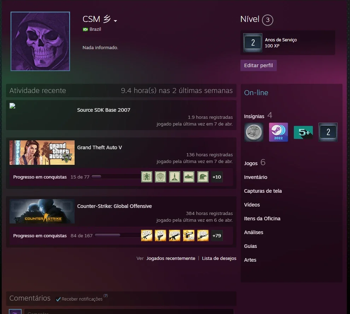Click the Nível level heading
The height and width of the screenshot is (314, 350).
pos(250,19)
